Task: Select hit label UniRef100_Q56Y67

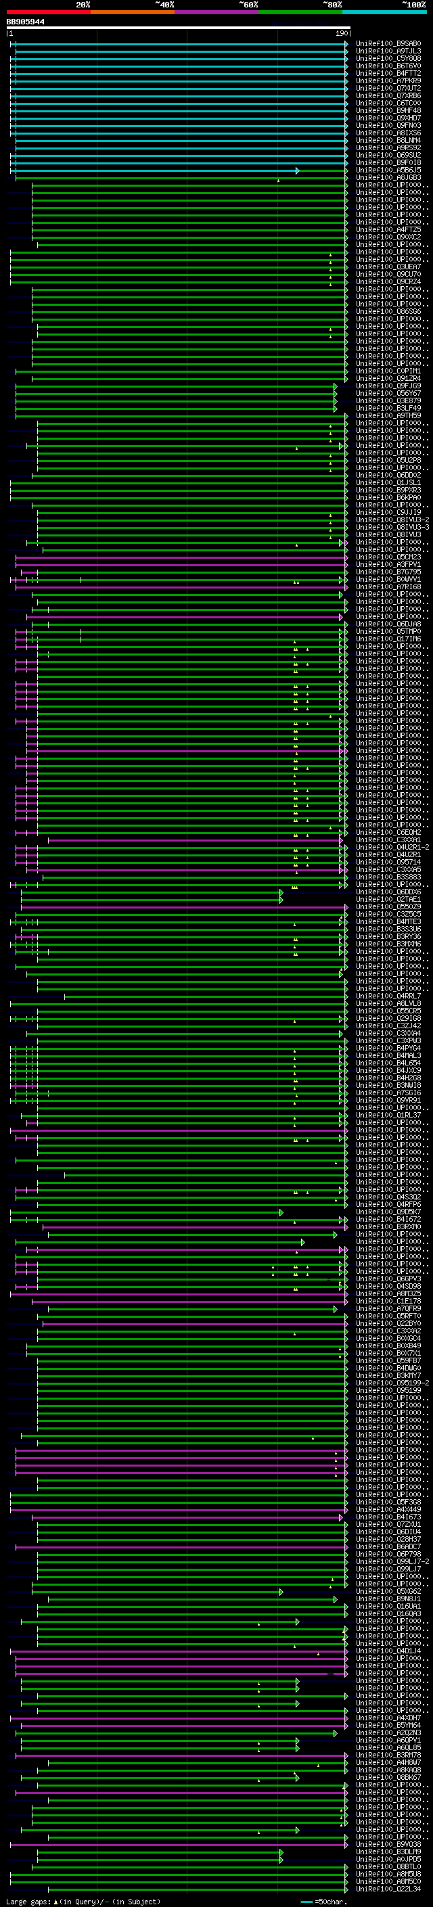Action: (388, 394)
